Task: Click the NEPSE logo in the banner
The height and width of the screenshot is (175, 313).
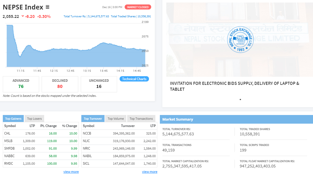Action: tap(240, 39)
